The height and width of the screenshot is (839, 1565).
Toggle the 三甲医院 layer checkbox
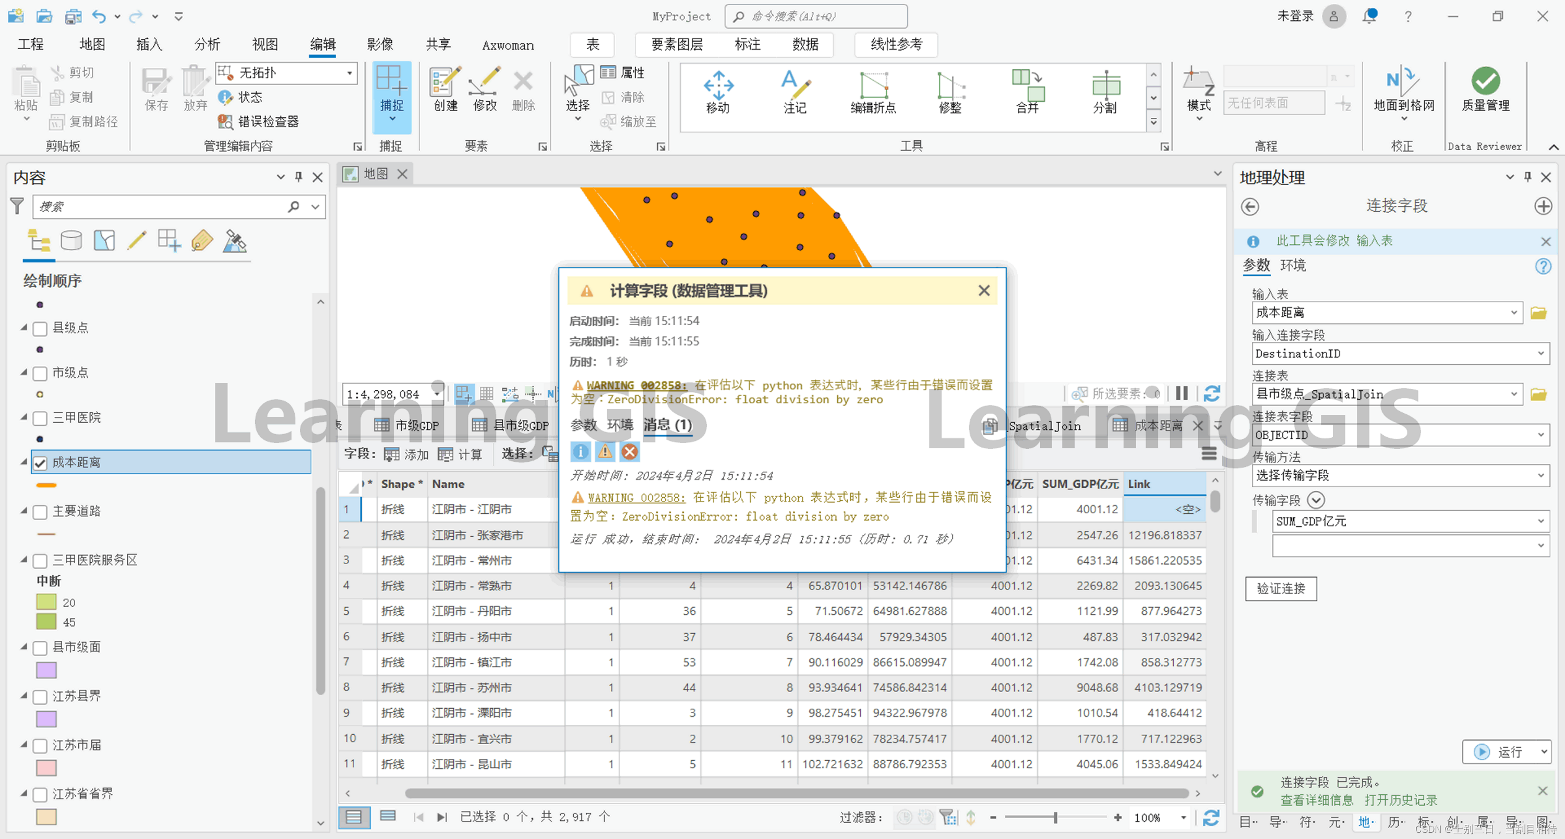click(x=40, y=418)
